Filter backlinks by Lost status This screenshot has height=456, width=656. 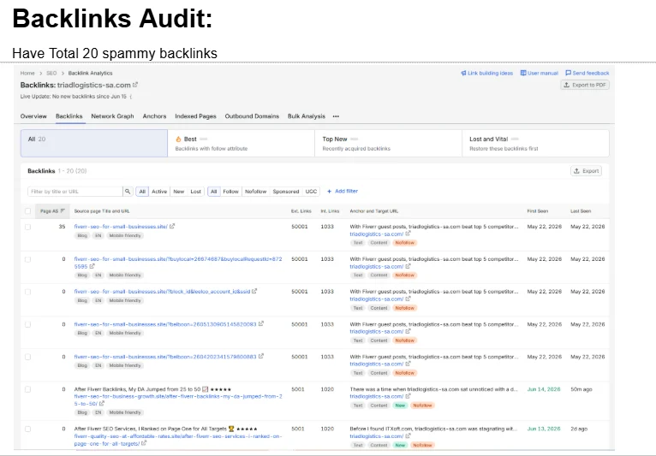coord(196,192)
